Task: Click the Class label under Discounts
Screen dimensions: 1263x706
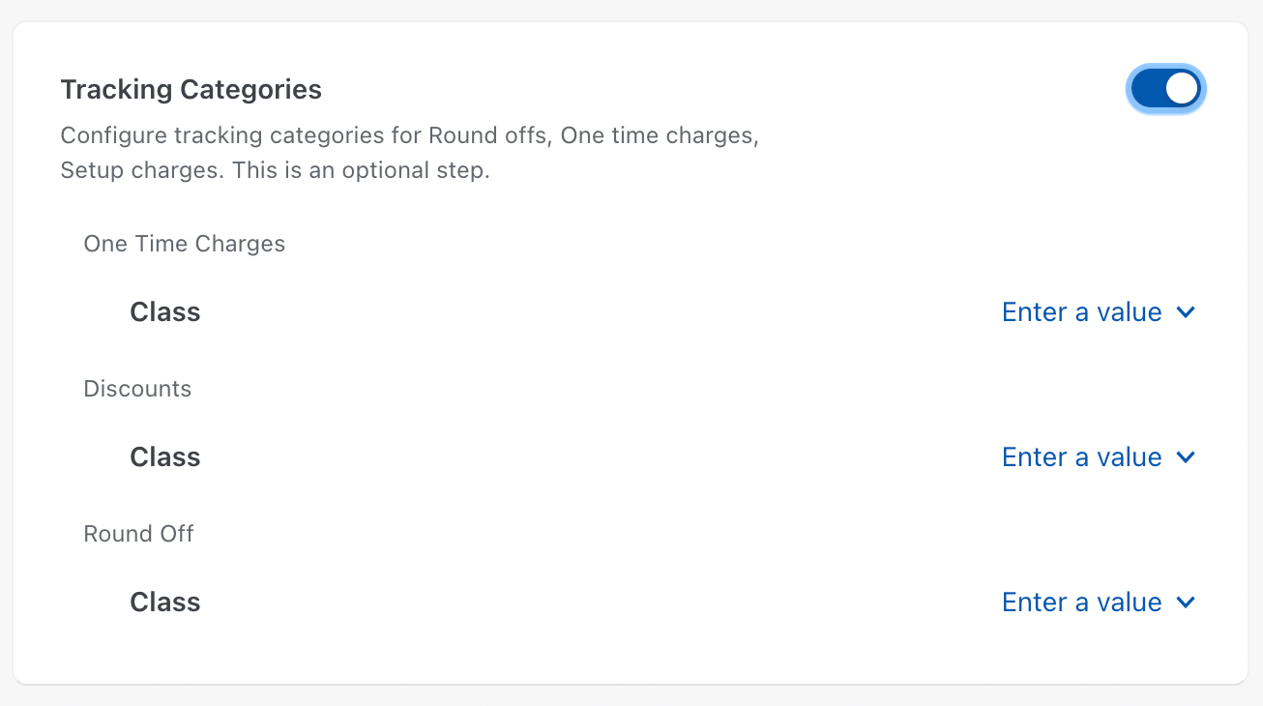Action: pos(165,457)
